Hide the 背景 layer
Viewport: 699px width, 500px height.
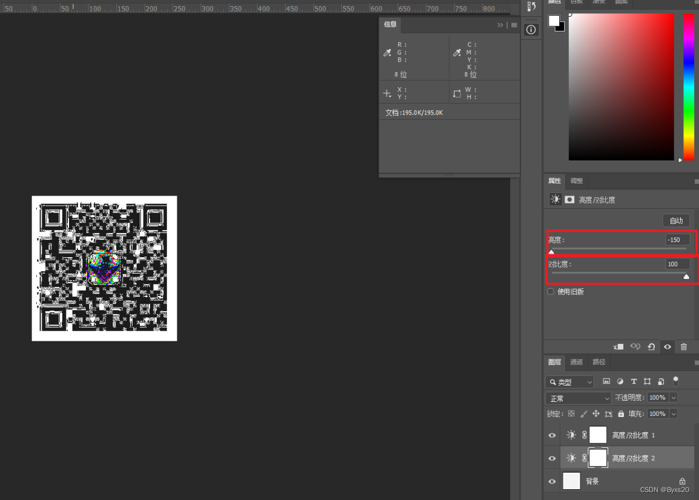(552, 482)
